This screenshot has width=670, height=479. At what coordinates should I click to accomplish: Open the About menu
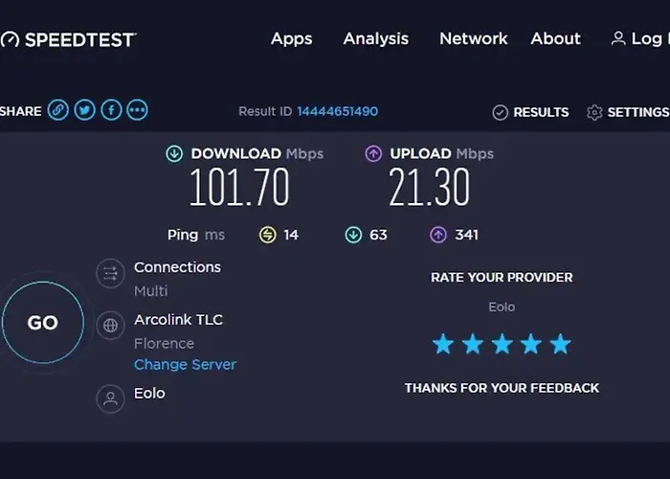tap(555, 39)
